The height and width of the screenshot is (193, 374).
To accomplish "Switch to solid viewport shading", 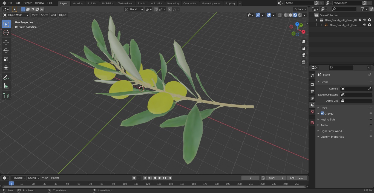I will point(290,15).
